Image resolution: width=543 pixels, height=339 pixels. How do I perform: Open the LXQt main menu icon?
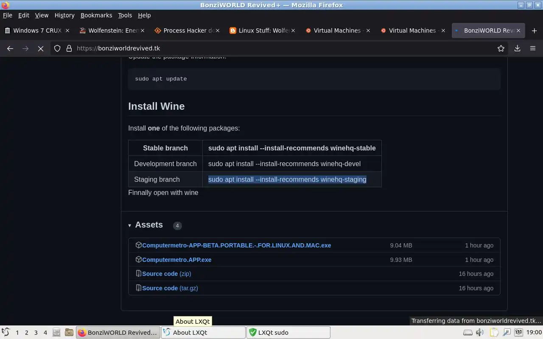6,332
